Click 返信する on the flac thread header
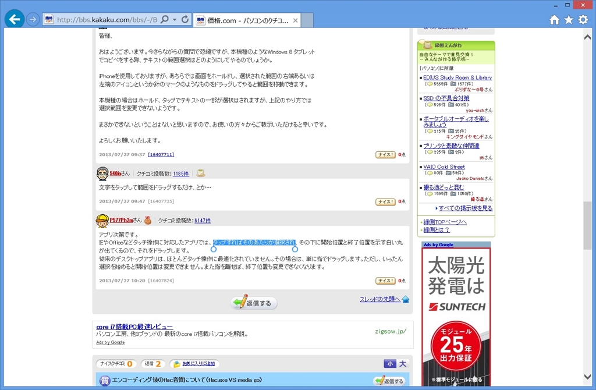The image size is (596, 390). (389, 381)
